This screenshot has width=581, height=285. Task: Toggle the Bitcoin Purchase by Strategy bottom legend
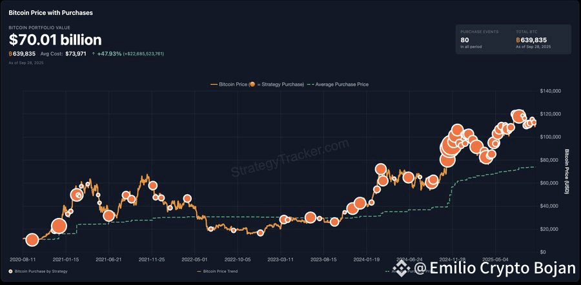pos(38,271)
